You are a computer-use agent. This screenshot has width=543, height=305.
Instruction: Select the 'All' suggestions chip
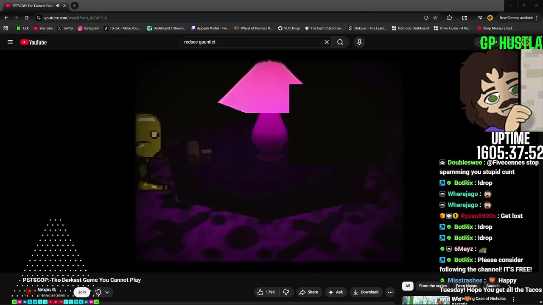pyautogui.click(x=408, y=286)
